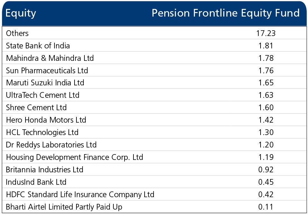The image size is (308, 215).
Task: Click IndusInd Bank Ltd entry
Action: point(36,182)
